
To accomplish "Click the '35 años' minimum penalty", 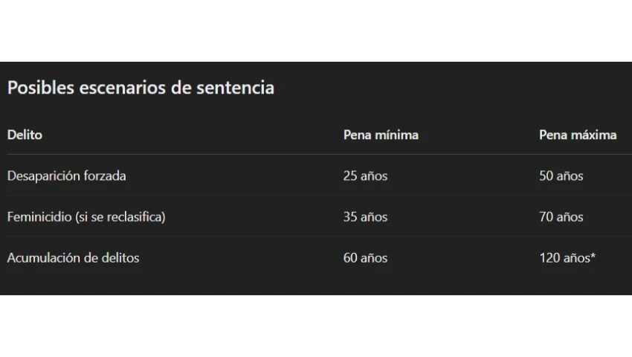I will pyautogui.click(x=365, y=217).
